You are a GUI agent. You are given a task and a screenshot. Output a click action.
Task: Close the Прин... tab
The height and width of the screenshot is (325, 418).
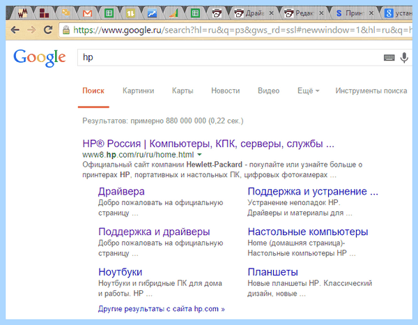371,13
